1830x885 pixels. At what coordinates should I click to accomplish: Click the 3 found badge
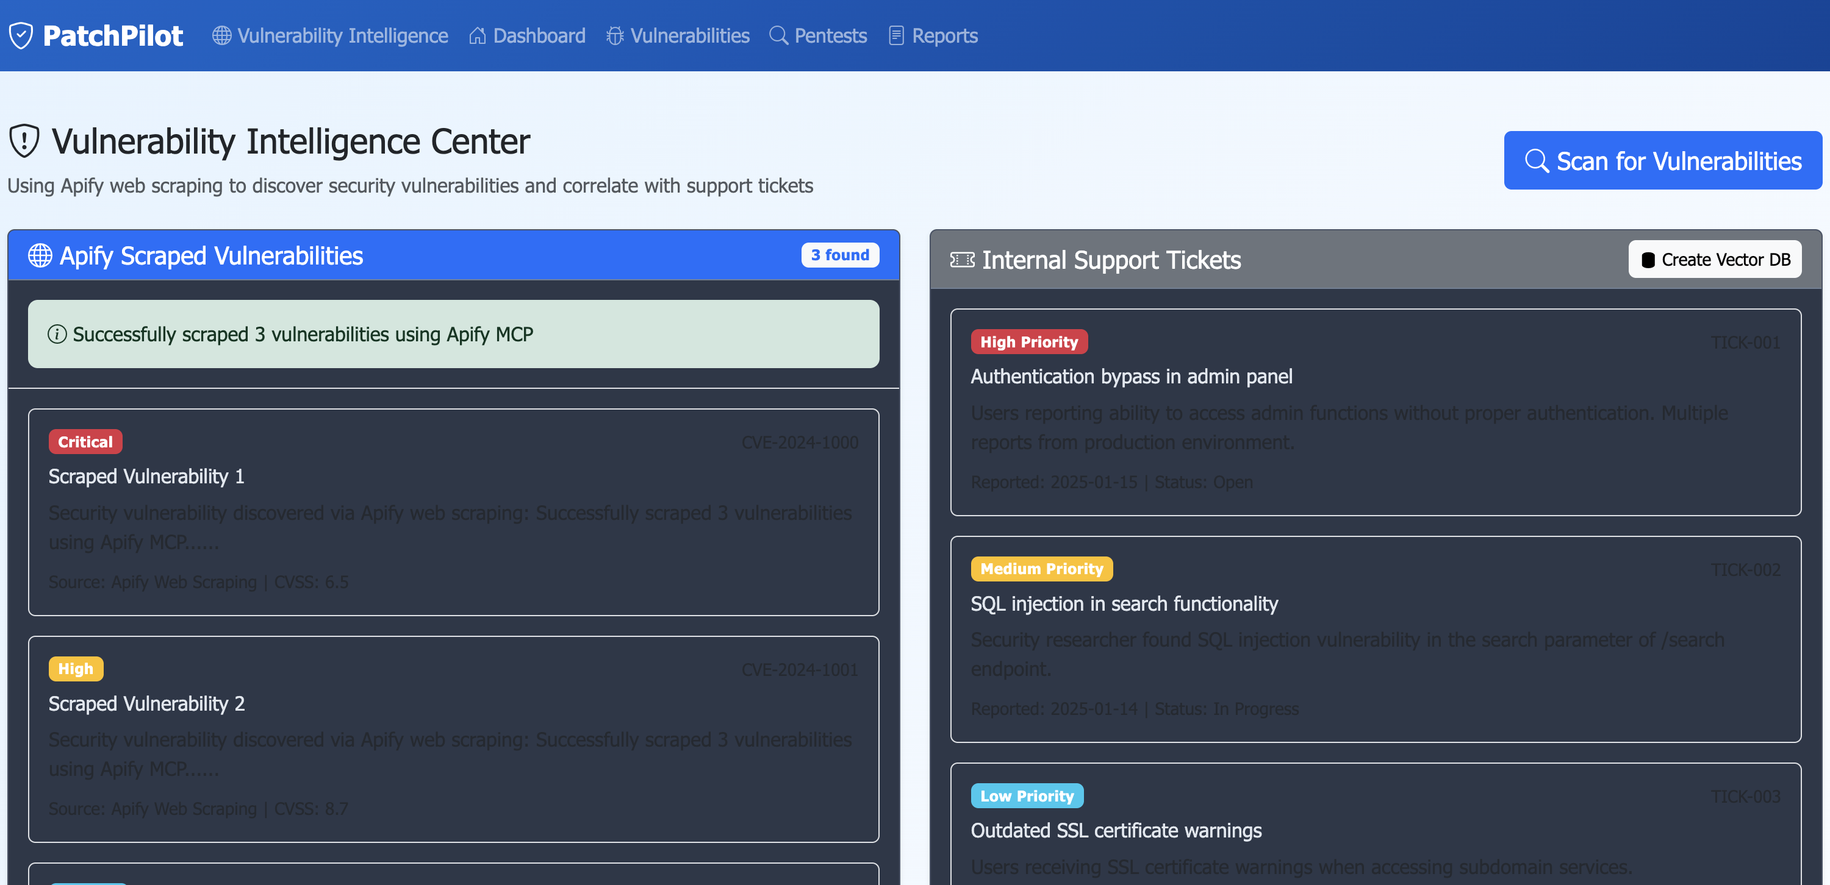click(840, 255)
